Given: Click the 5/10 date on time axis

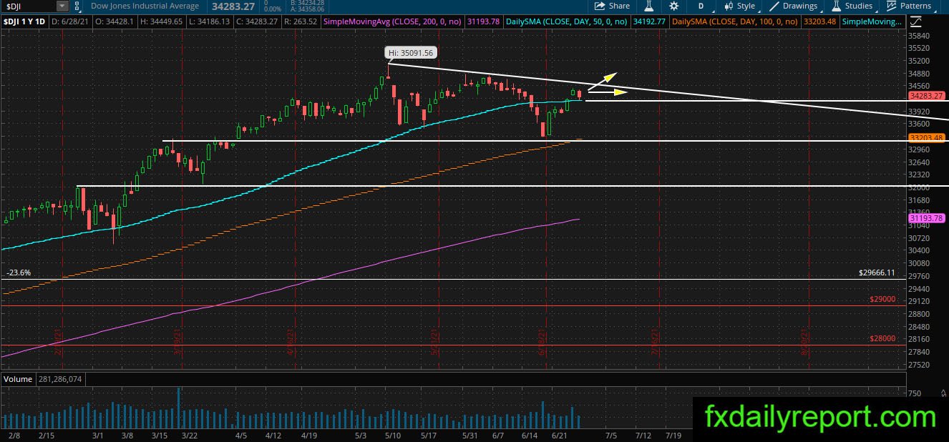Looking at the screenshot, I should coord(394,435).
